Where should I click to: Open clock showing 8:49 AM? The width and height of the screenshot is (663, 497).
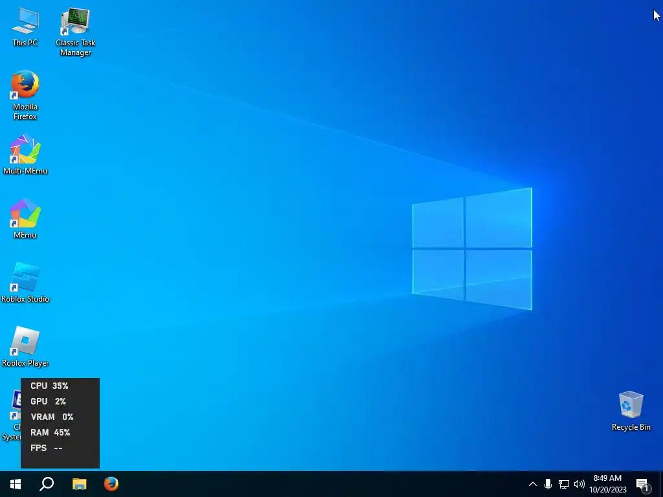point(607,484)
